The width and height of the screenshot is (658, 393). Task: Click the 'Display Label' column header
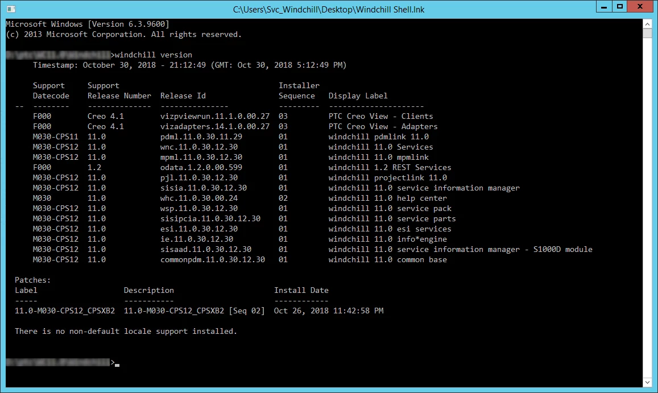click(358, 96)
